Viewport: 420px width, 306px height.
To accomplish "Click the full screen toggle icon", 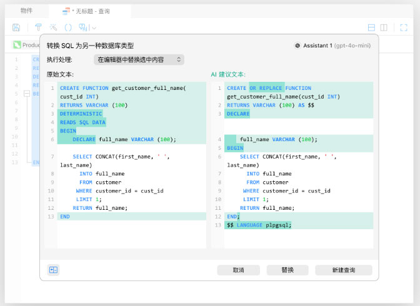I will 403,27.
